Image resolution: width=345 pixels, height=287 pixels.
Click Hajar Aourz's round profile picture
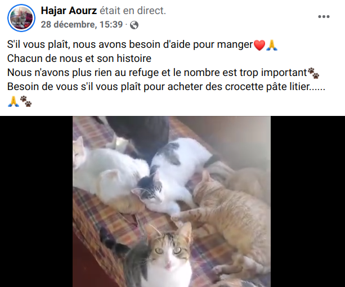coord(21,18)
